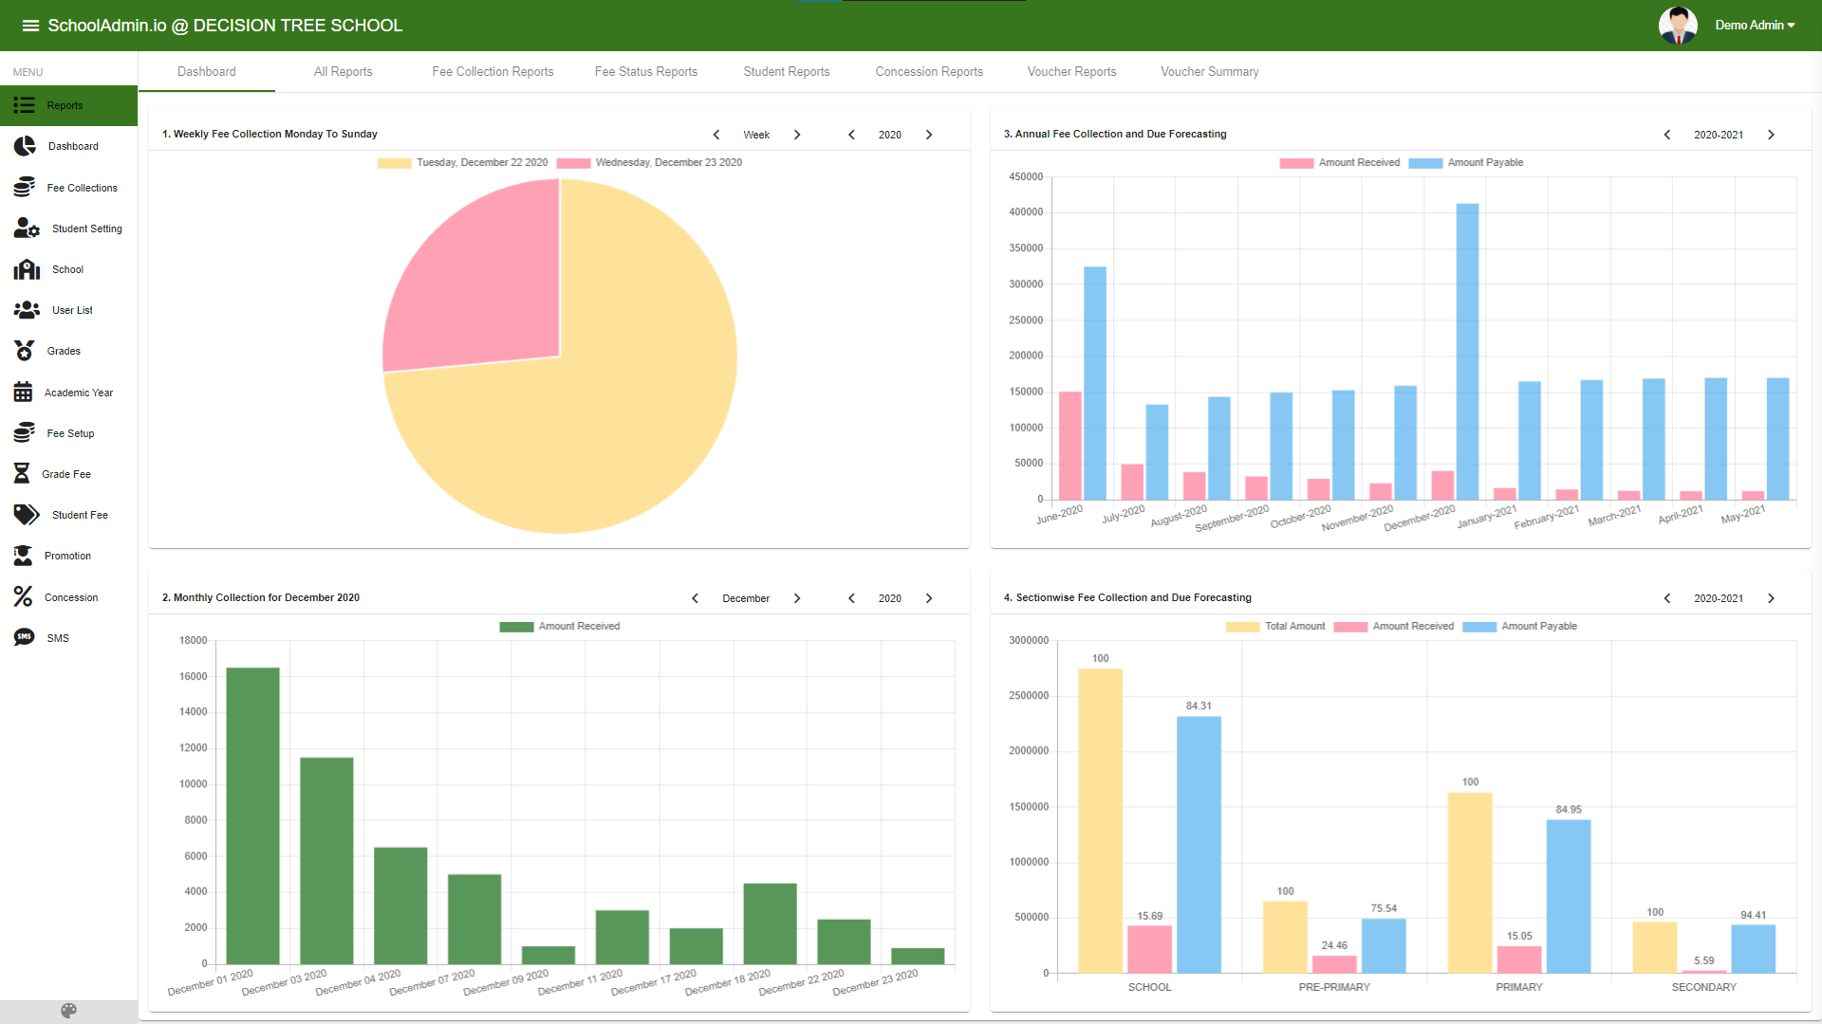Go to previous week in weekly chart

[716, 135]
